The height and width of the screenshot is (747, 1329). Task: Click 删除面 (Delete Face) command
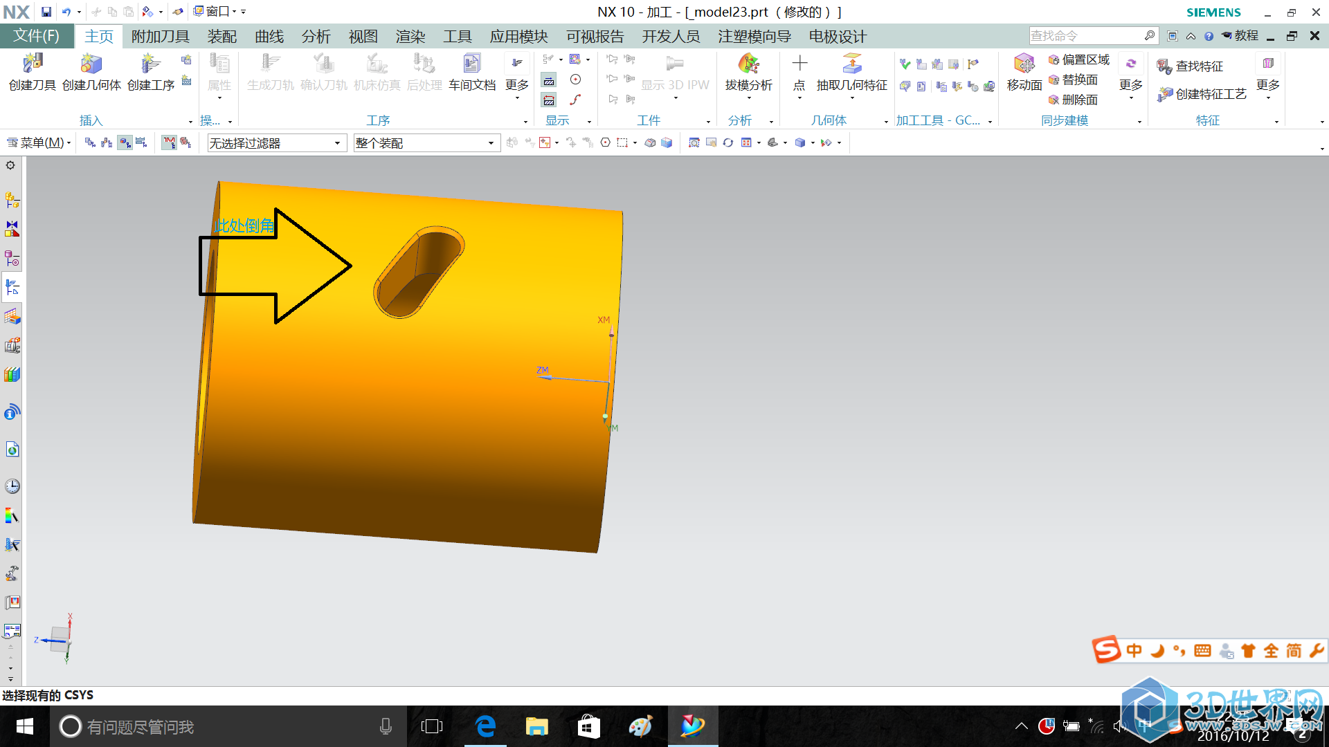coord(1073,100)
